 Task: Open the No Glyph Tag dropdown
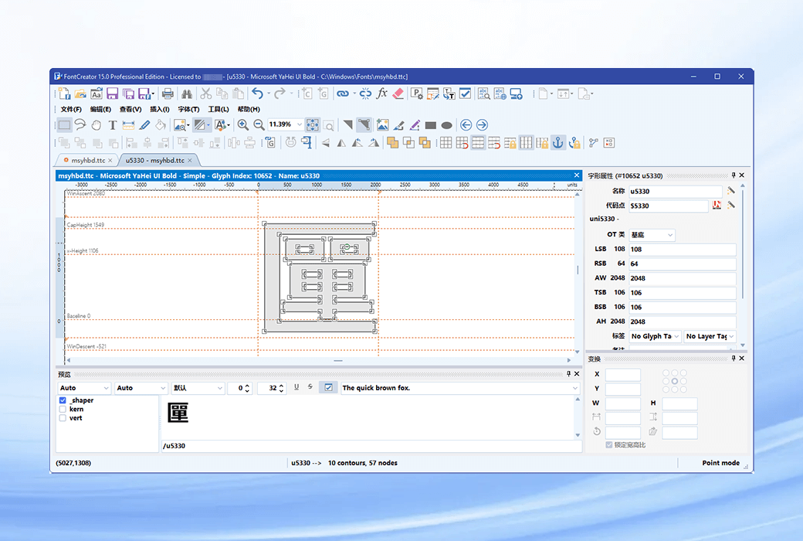pyautogui.click(x=676, y=336)
